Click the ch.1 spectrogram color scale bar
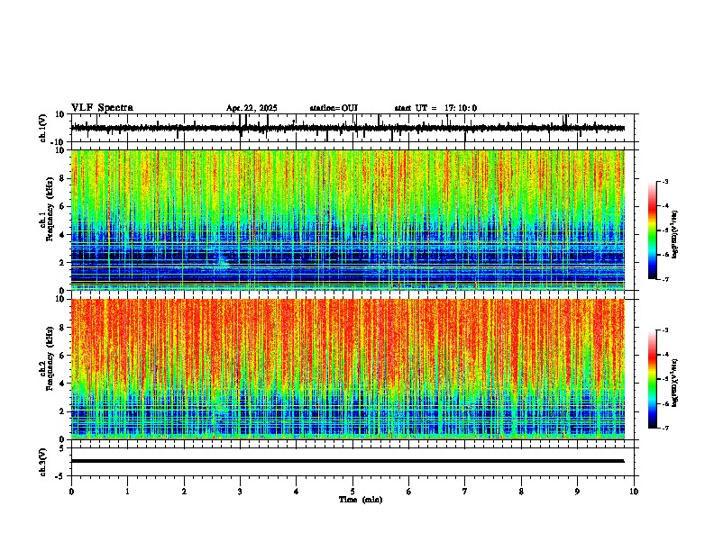 (x=652, y=230)
